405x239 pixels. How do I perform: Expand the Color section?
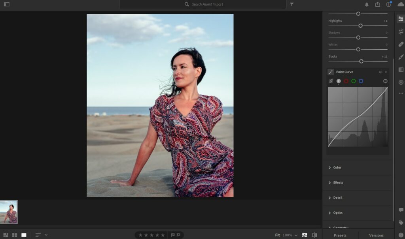337,167
